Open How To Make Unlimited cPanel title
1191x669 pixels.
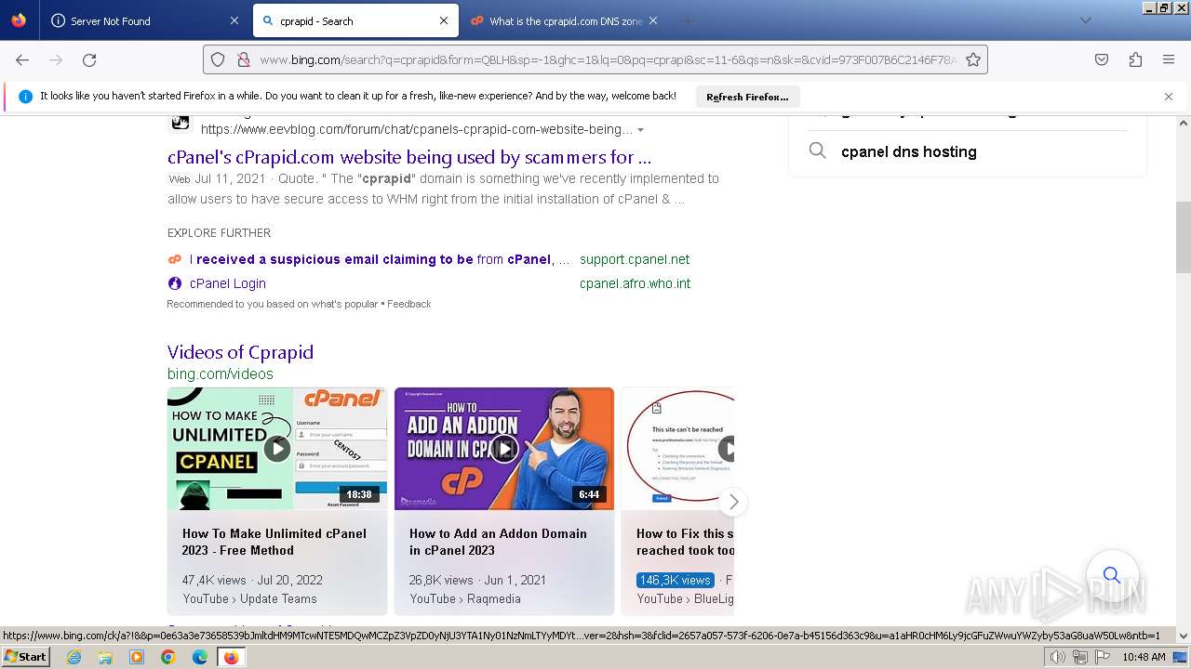[274, 542]
